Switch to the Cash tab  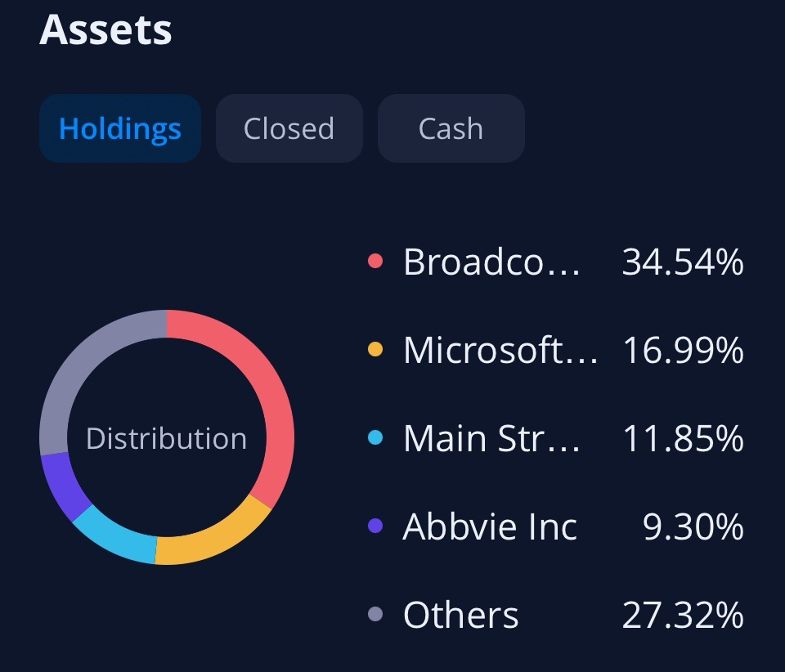pyautogui.click(x=451, y=128)
